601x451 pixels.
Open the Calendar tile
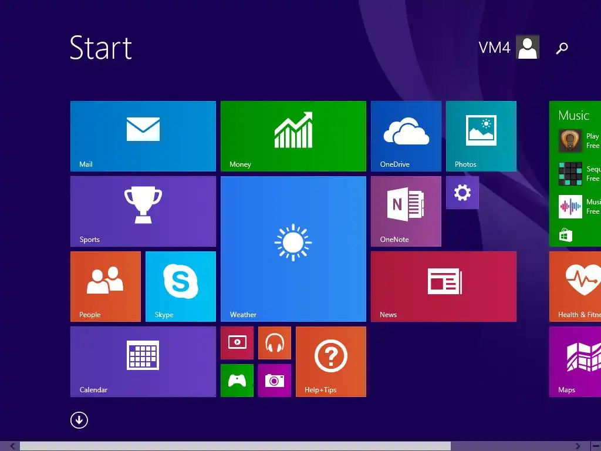tap(143, 362)
